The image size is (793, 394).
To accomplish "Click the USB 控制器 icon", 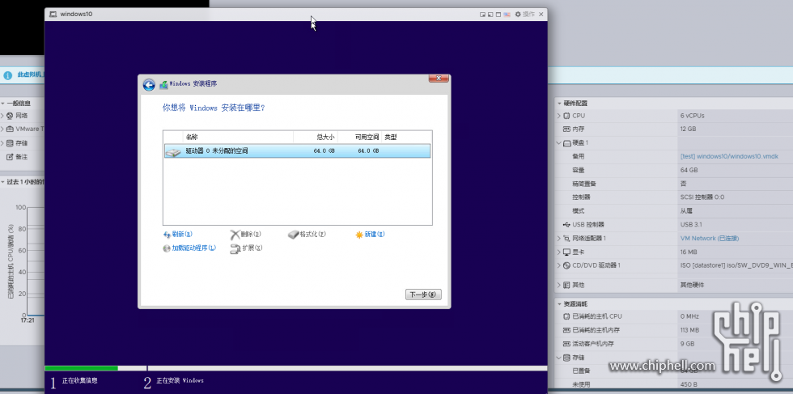I will point(566,225).
